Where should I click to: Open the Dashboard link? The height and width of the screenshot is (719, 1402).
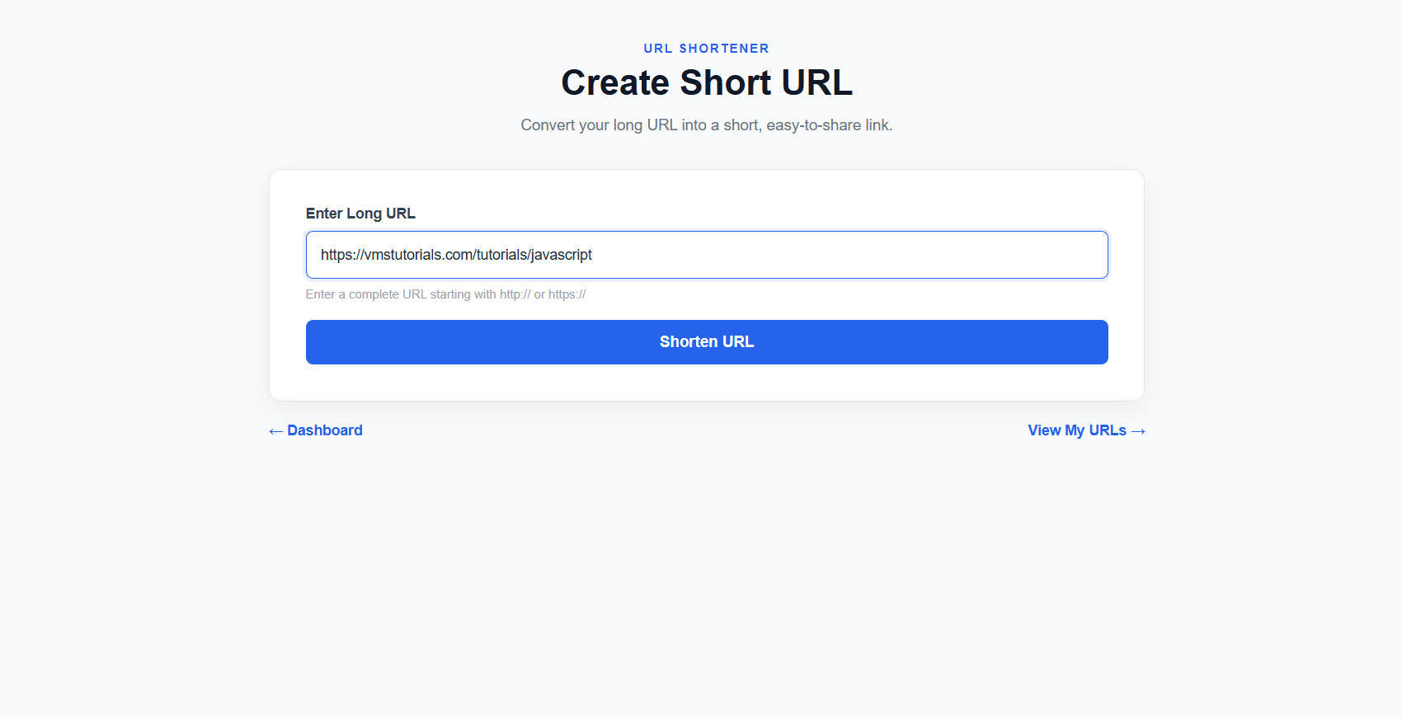pos(316,430)
